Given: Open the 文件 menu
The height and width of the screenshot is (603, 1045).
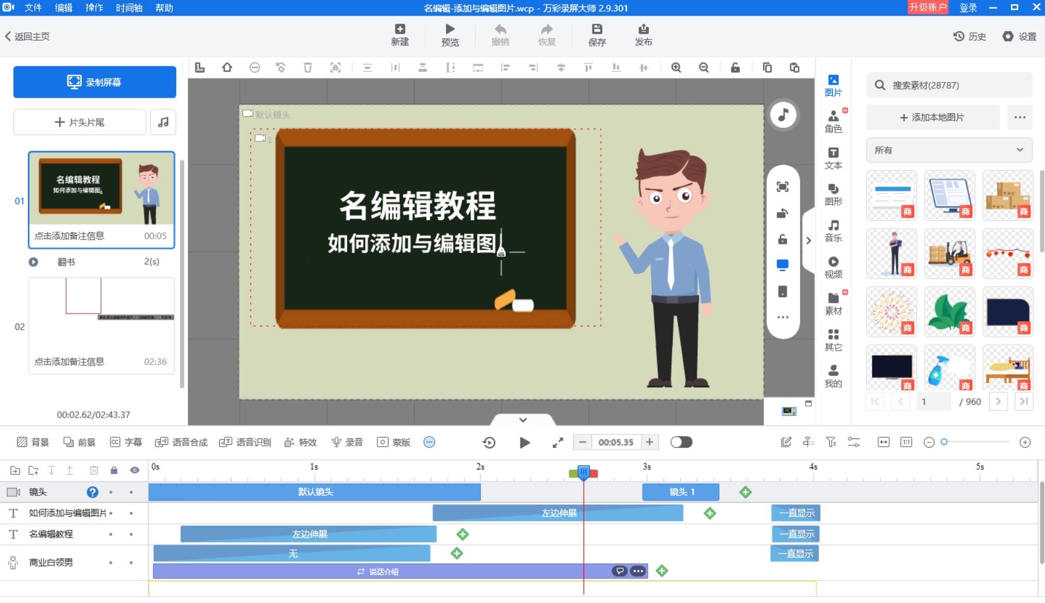Looking at the screenshot, I should pyautogui.click(x=33, y=8).
